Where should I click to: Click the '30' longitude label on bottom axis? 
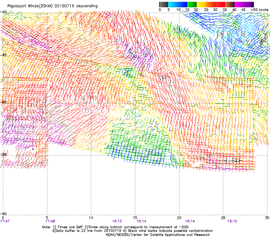click(x=267, y=218)
